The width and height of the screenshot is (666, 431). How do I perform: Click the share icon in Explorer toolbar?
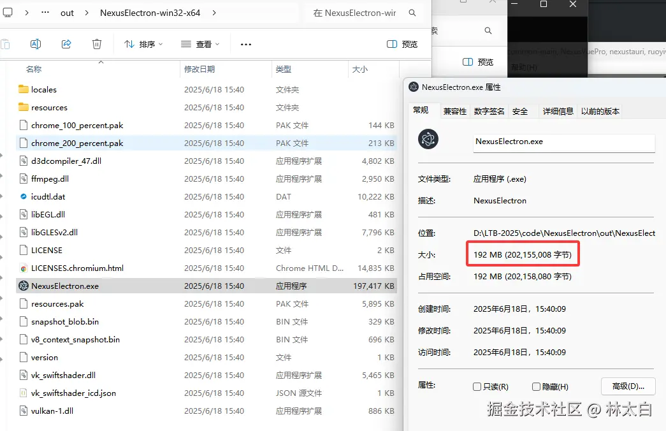pos(66,44)
